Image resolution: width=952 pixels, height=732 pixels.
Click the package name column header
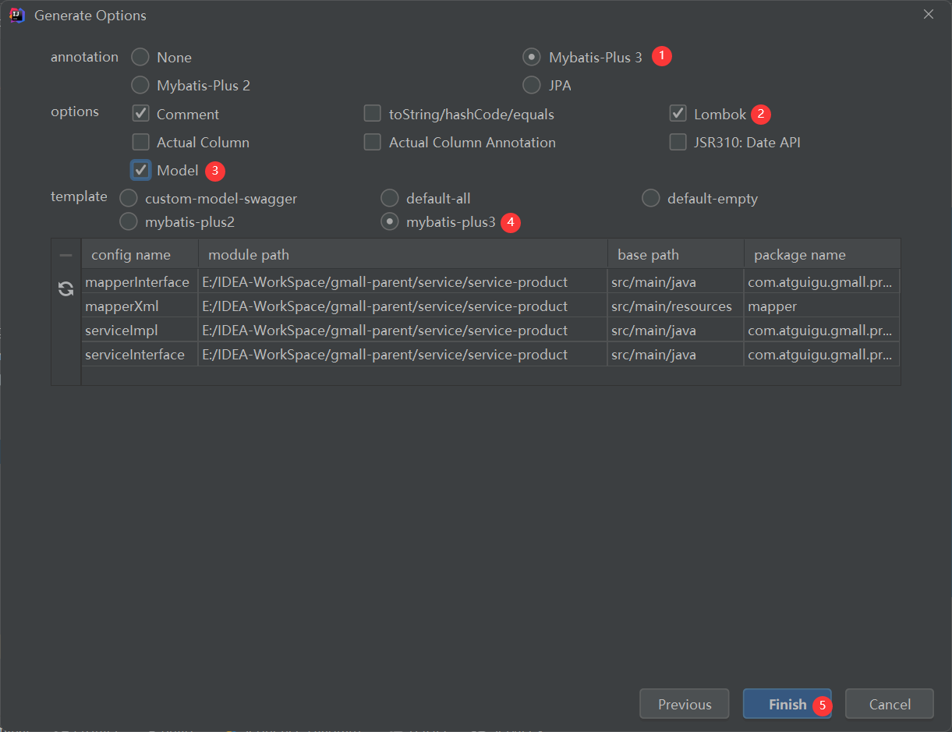823,255
